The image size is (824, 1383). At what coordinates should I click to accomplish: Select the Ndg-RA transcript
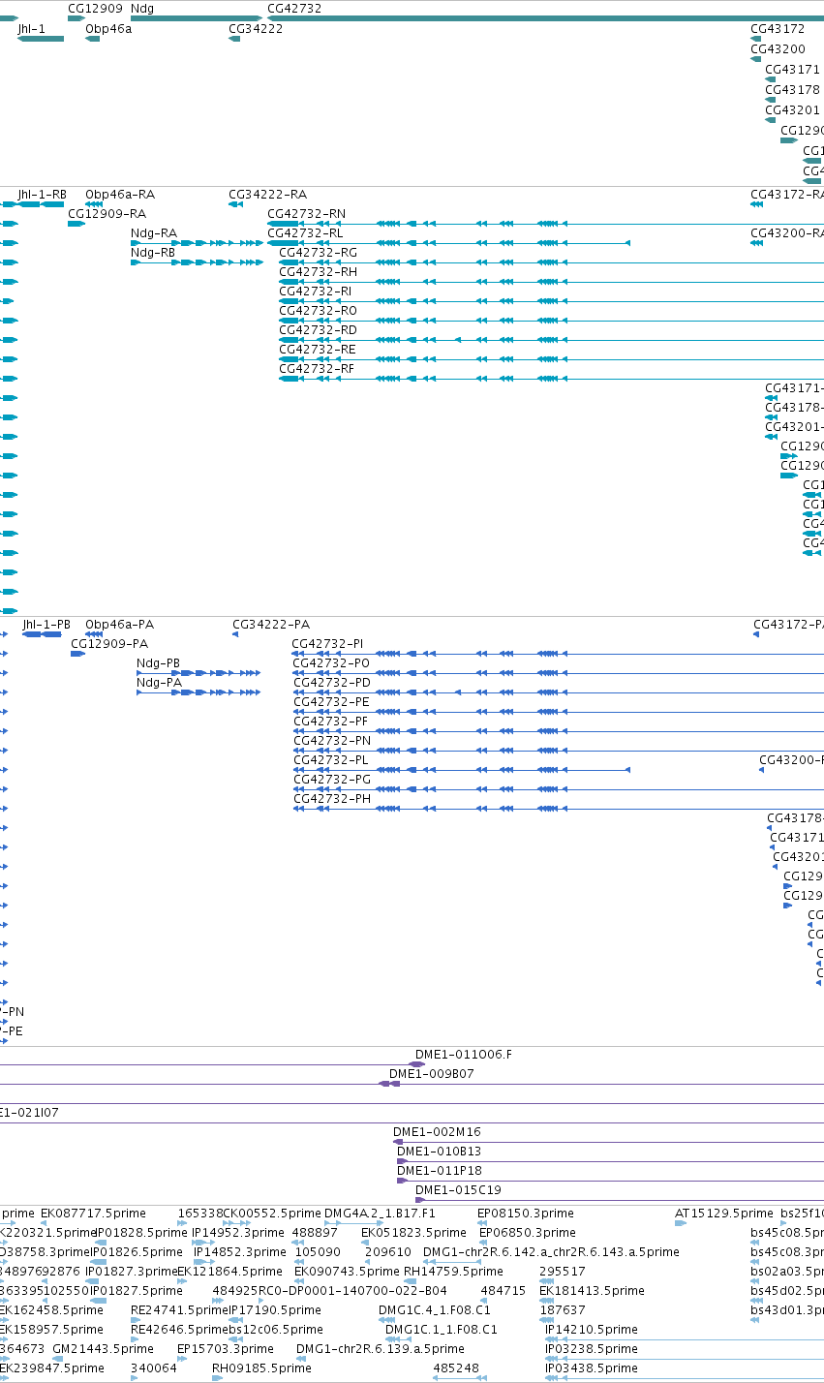click(x=197, y=243)
